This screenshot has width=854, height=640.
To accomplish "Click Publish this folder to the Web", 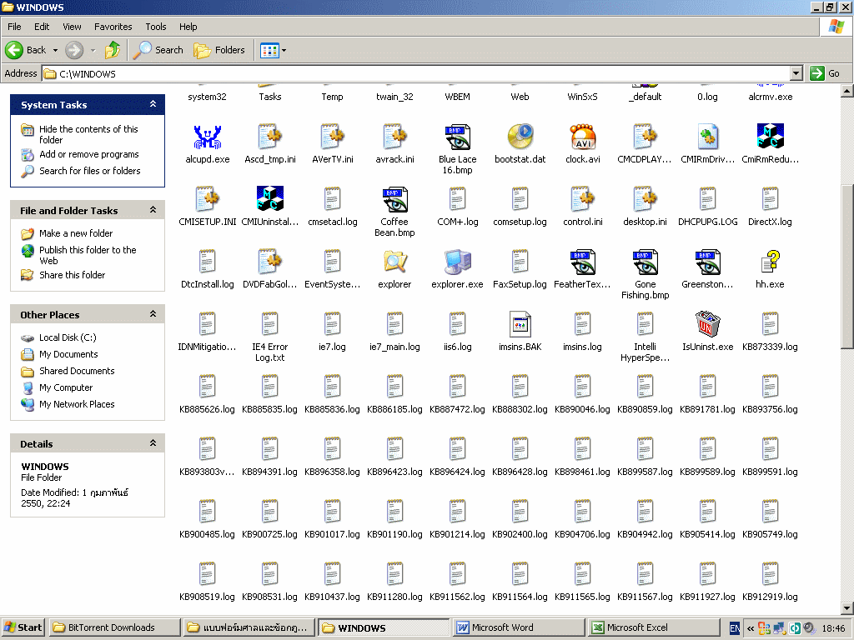I will [x=88, y=255].
